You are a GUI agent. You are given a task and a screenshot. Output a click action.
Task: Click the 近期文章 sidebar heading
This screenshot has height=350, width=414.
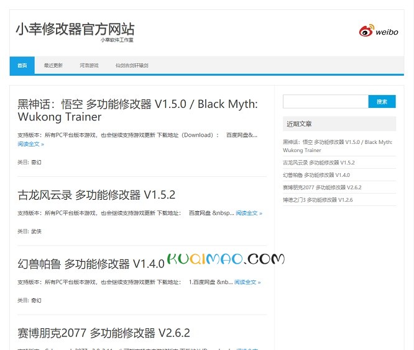[299, 124]
